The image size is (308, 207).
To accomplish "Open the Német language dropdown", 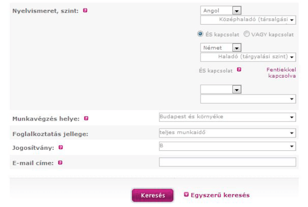I will 221,48.
